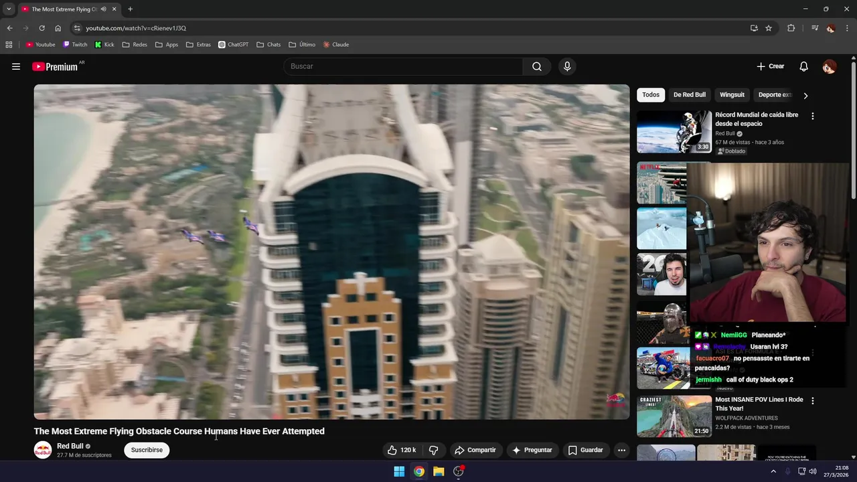Show site information for youtube.com
This screenshot has width=857, height=482.
pyautogui.click(x=77, y=28)
